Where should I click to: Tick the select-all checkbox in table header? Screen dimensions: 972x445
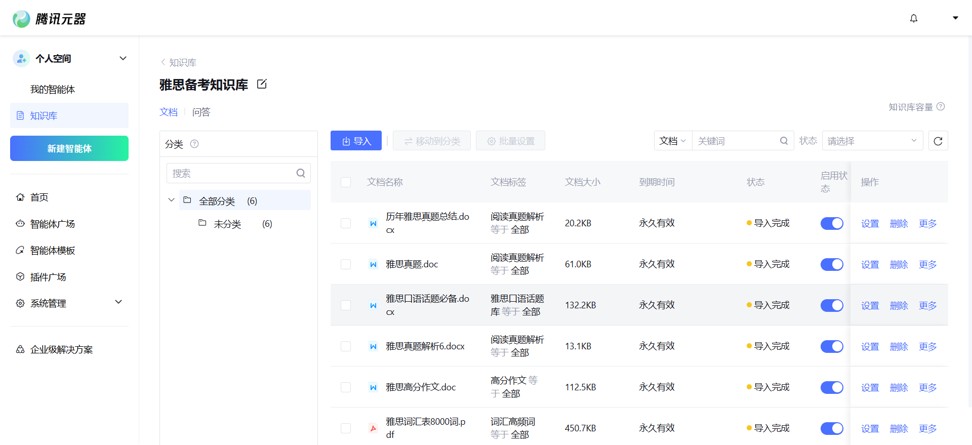click(346, 182)
